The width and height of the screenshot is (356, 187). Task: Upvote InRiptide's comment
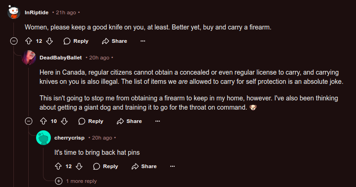pos(28,41)
